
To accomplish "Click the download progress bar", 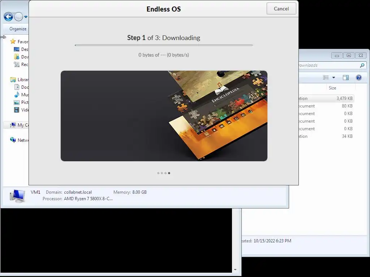I will tap(164, 45).
